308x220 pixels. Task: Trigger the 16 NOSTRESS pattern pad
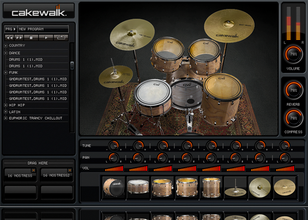pos(20,175)
